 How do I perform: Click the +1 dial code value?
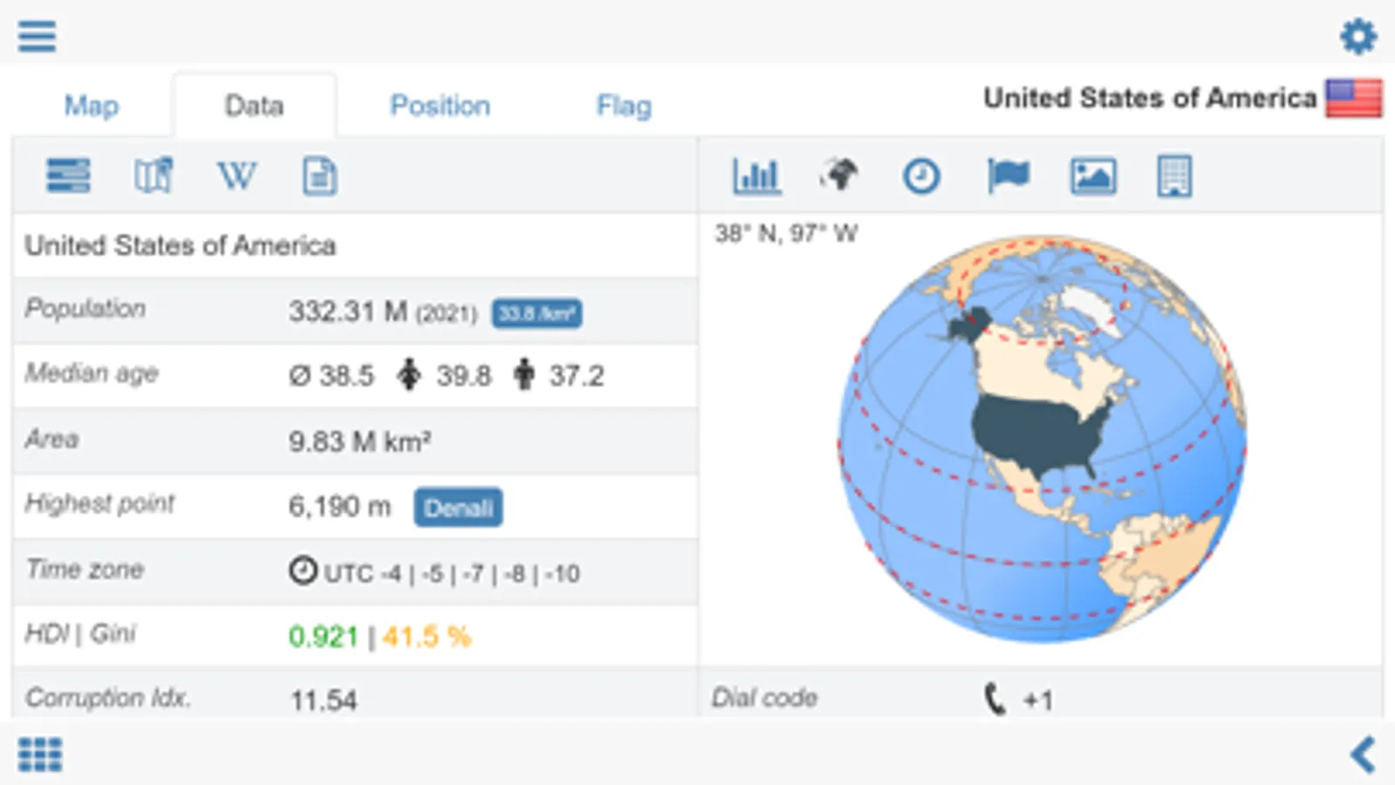tap(1037, 700)
